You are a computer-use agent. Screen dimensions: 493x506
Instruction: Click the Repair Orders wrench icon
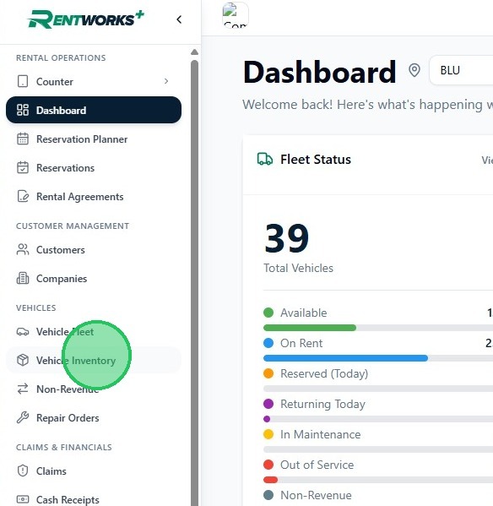pos(23,417)
